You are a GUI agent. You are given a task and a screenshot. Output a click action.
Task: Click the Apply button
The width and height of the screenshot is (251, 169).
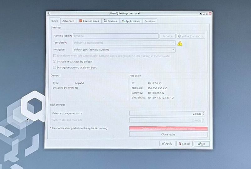[x=167, y=144]
